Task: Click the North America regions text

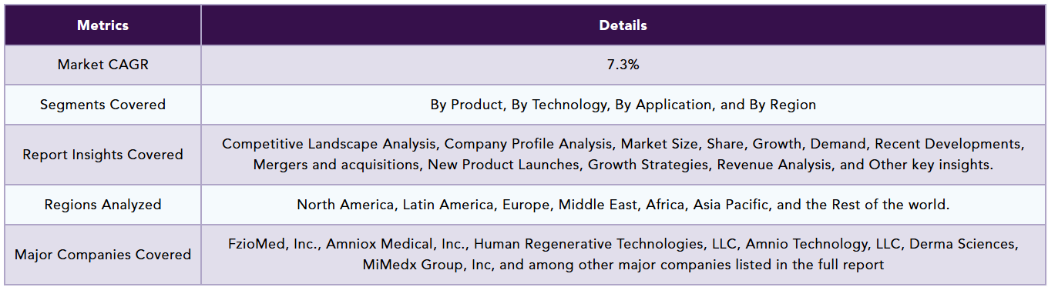Action: pos(623,205)
